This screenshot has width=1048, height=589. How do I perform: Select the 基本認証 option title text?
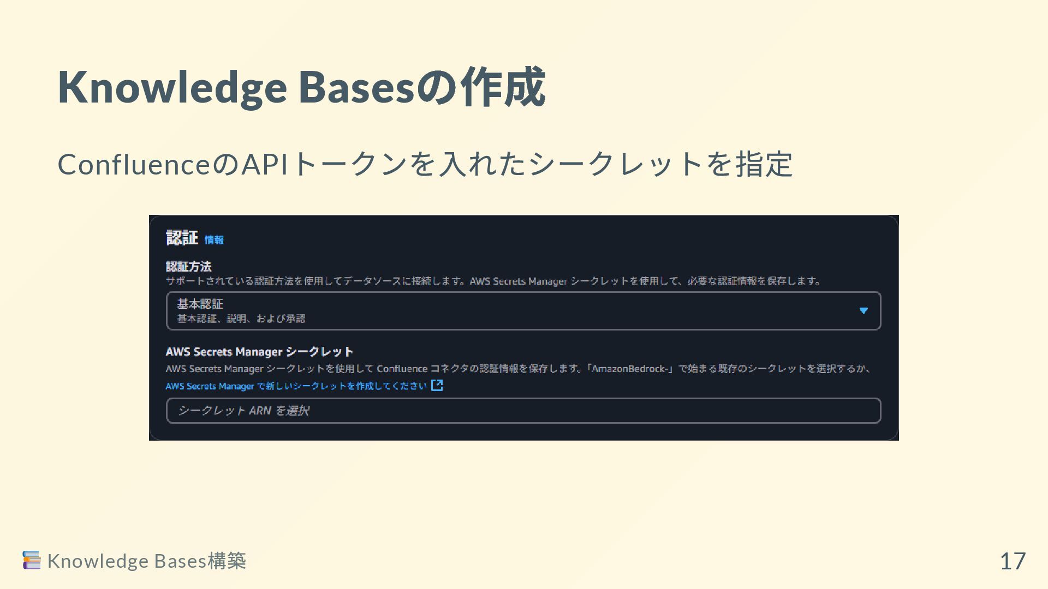click(200, 304)
